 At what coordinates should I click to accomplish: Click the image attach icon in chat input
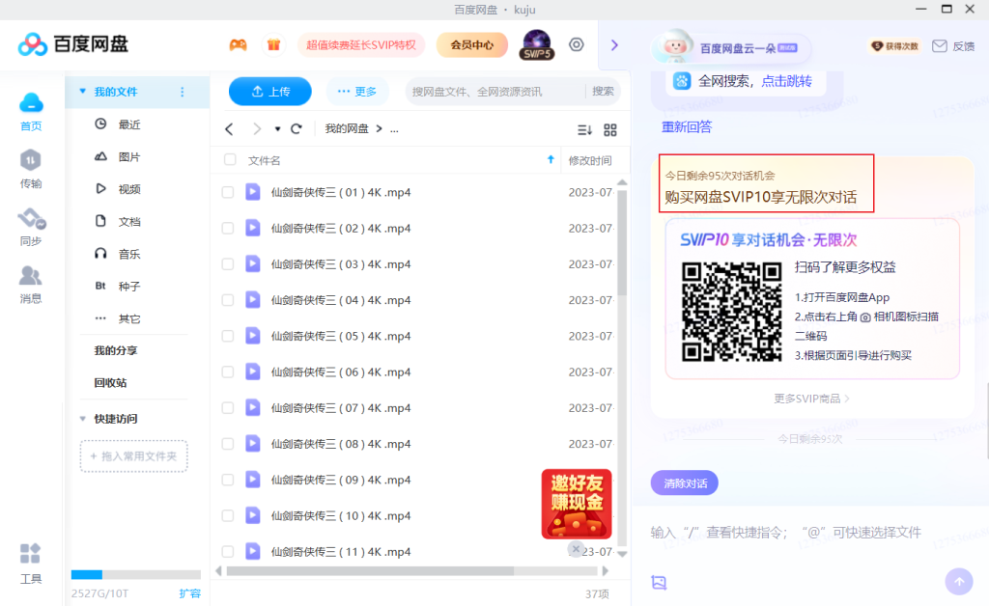coord(660,582)
